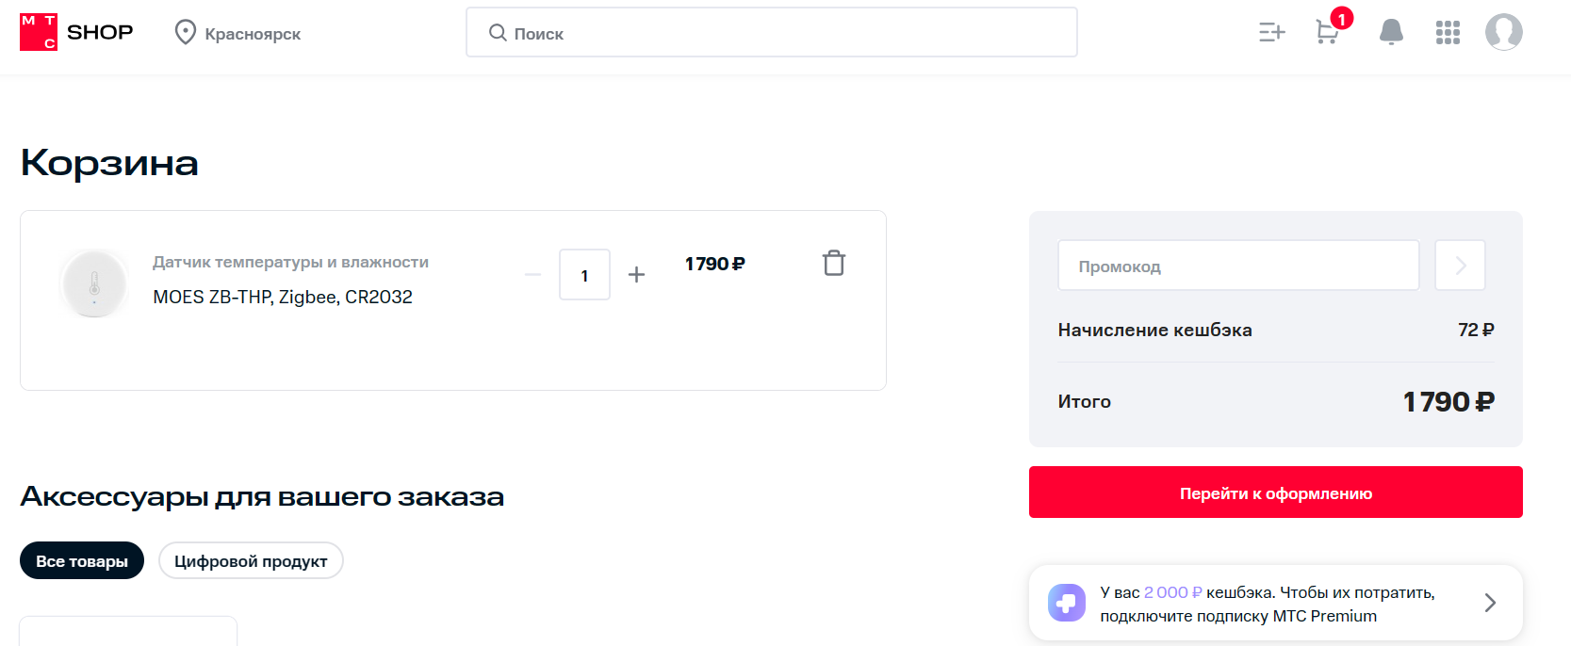Delete the MOES sensor with trash icon
Image resolution: width=1571 pixels, height=646 pixels.
pyautogui.click(x=834, y=263)
